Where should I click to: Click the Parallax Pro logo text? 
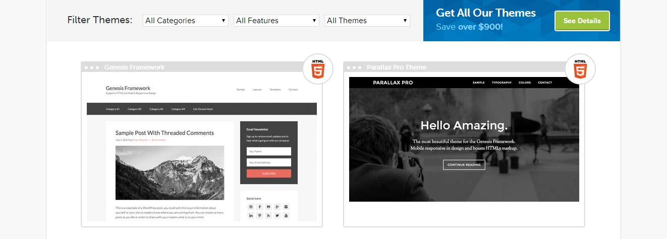tap(393, 83)
